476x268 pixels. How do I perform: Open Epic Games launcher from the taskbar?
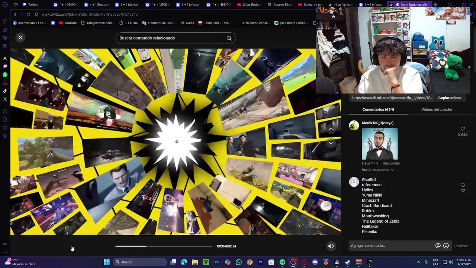pos(370,262)
